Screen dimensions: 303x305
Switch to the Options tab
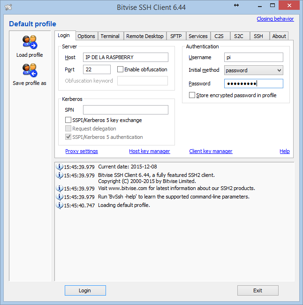click(86, 36)
